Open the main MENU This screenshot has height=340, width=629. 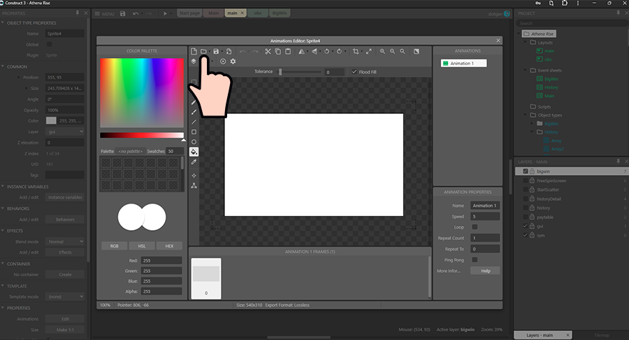(105, 13)
